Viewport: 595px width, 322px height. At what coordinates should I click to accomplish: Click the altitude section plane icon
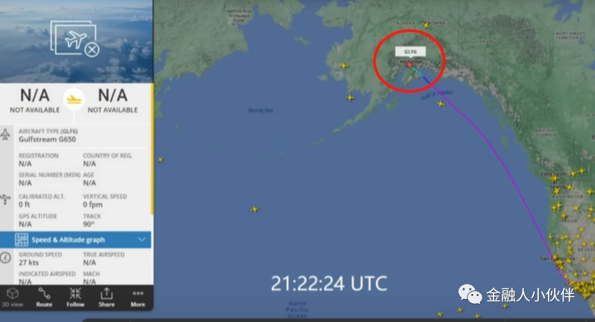[6, 199]
